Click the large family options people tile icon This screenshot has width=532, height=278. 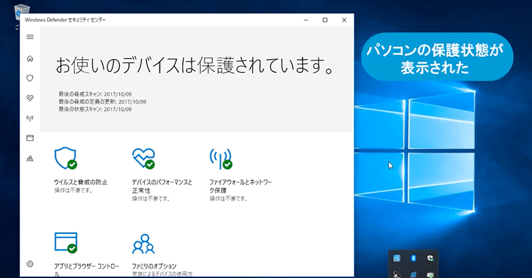coord(144,243)
